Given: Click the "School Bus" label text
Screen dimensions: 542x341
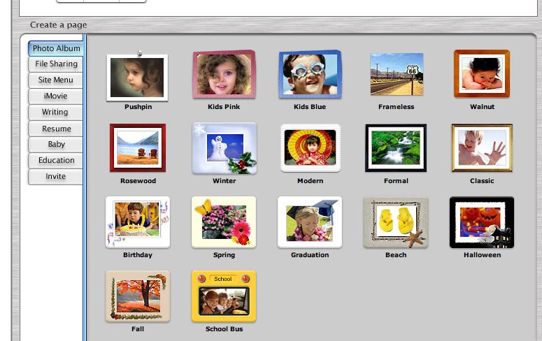Looking at the screenshot, I should point(224,329).
